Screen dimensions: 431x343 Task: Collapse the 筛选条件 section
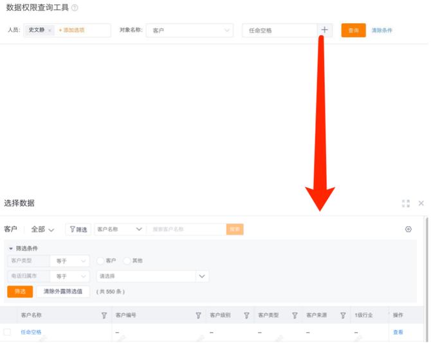click(x=11, y=248)
